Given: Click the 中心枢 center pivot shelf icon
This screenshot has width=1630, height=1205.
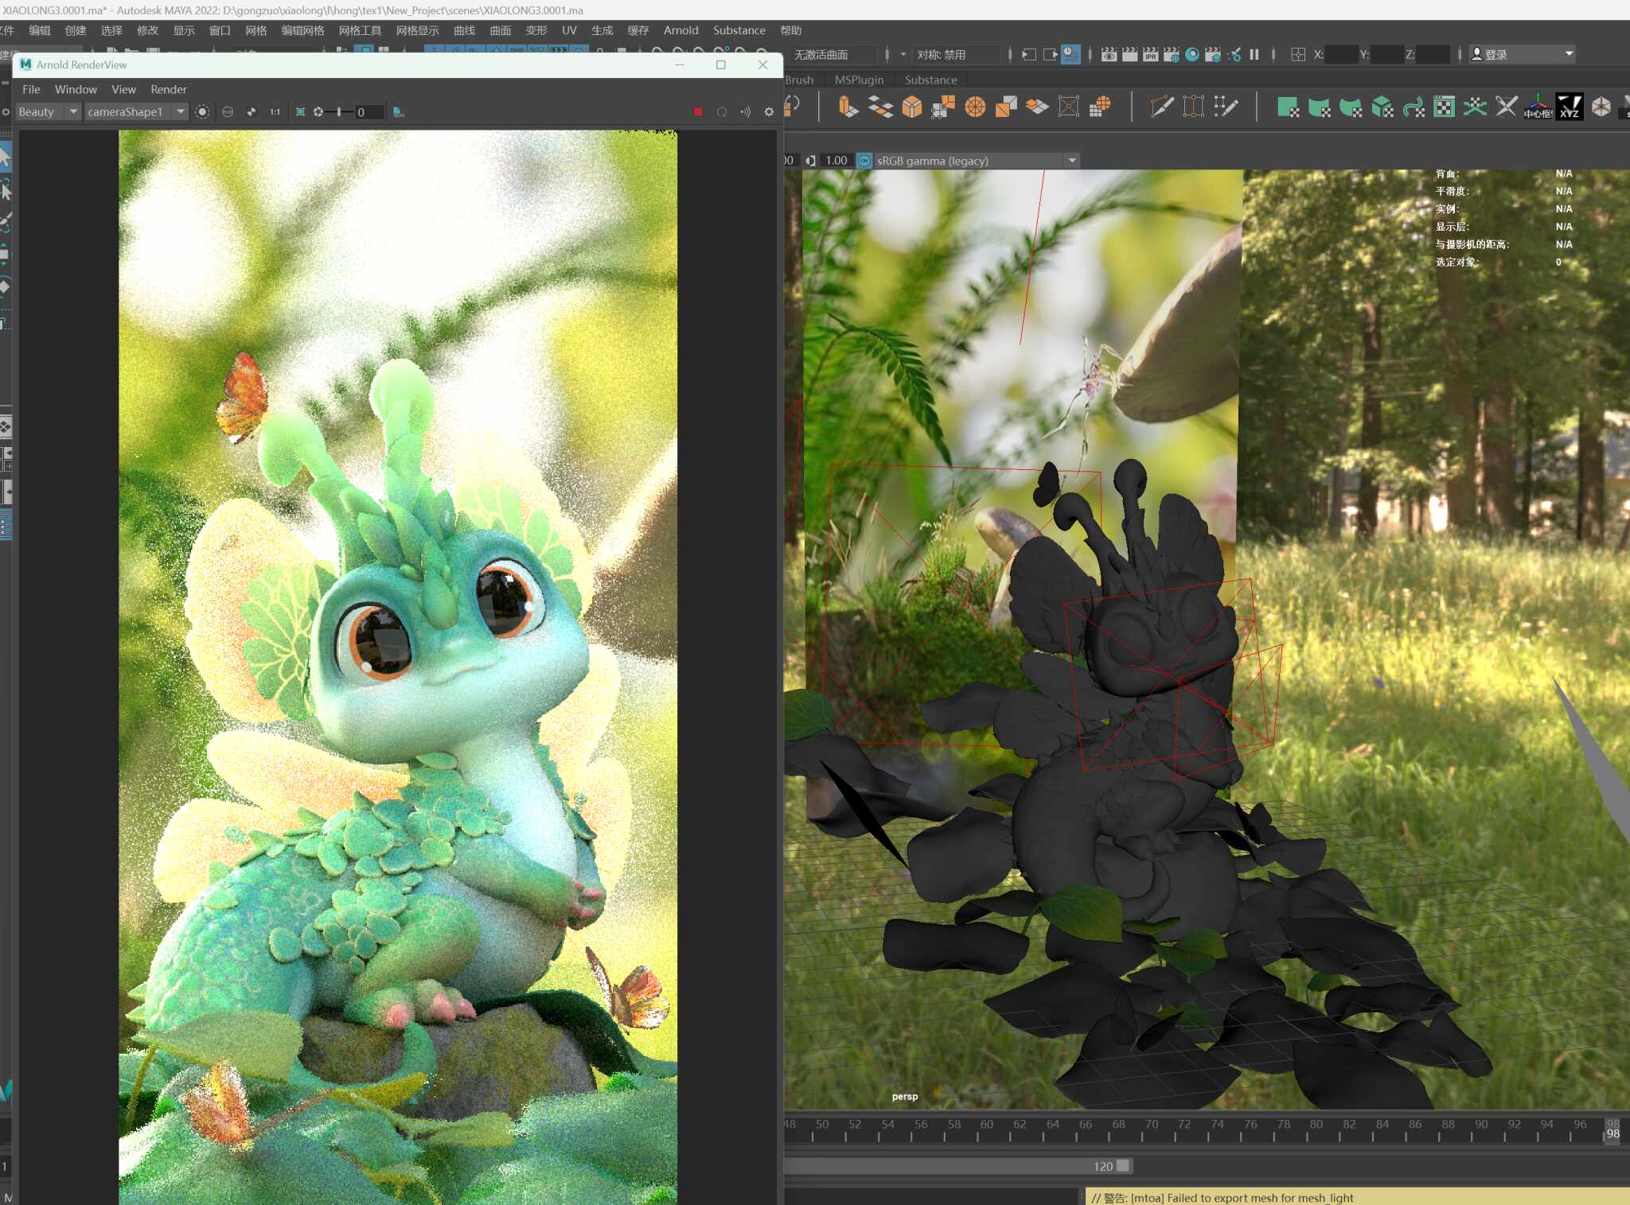Looking at the screenshot, I should 1538,107.
